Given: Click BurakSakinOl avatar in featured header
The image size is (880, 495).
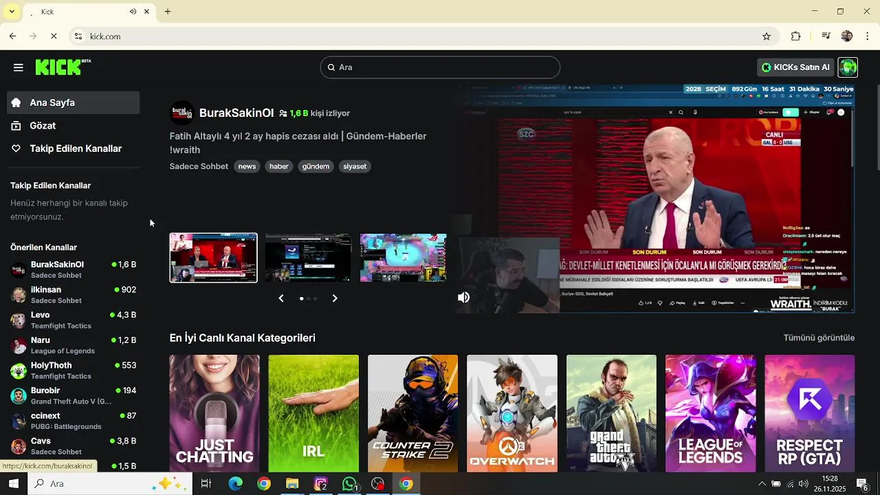Looking at the screenshot, I should click(181, 113).
